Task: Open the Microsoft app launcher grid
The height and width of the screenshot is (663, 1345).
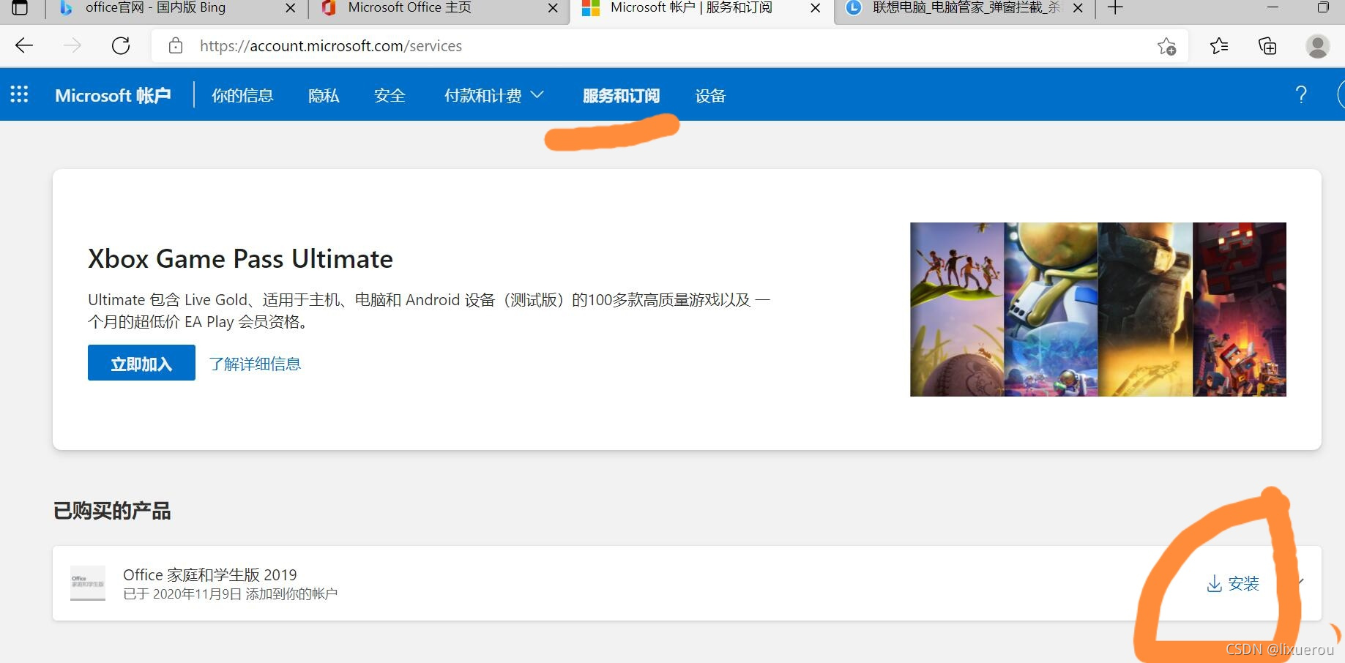Action: click(19, 94)
